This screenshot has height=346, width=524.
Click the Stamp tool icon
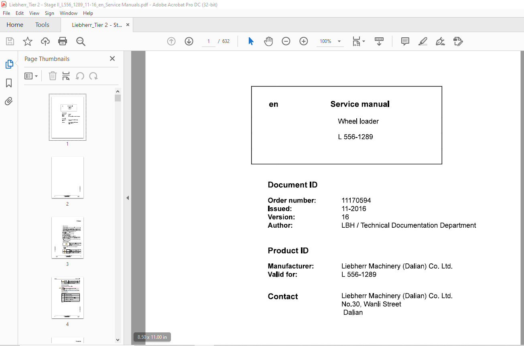pos(458,41)
